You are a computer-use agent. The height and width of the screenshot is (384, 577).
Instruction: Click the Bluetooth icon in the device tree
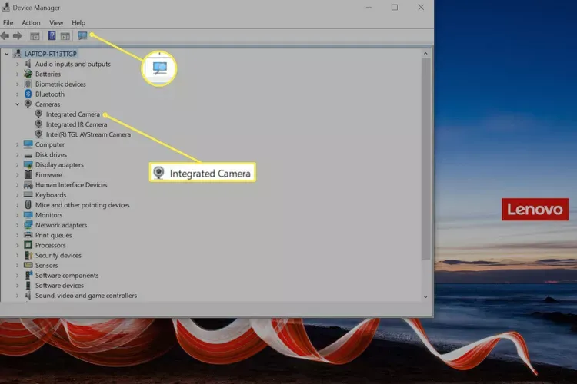[28, 94]
